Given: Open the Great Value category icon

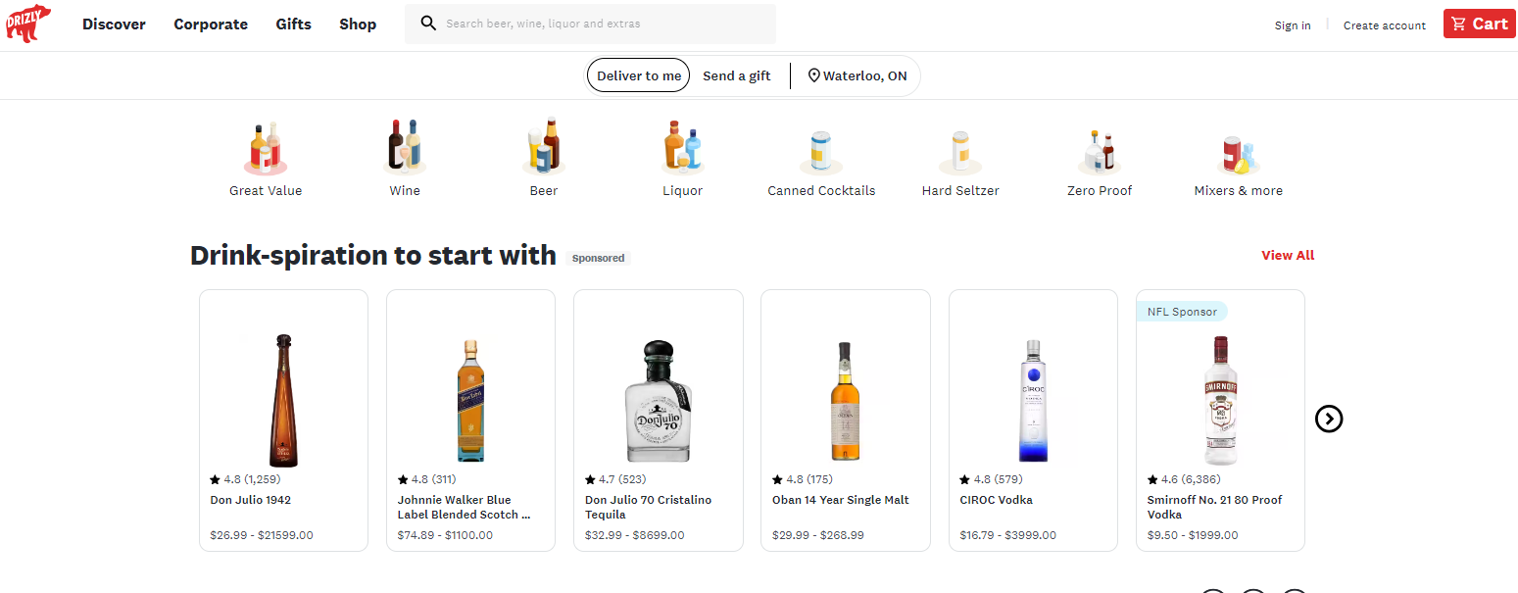Looking at the screenshot, I should 266,147.
